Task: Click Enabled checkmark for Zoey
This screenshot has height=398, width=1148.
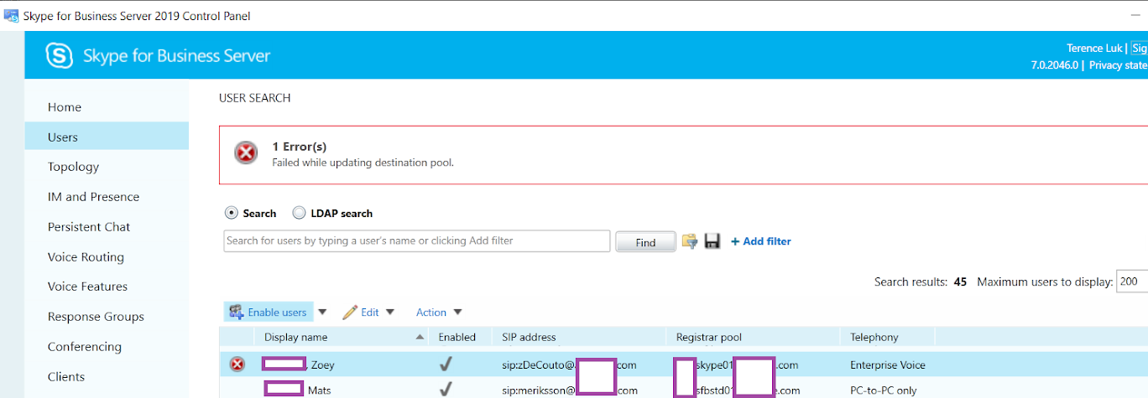Action: [446, 364]
